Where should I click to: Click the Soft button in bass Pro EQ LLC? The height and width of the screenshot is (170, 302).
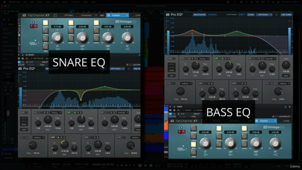(172, 76)
